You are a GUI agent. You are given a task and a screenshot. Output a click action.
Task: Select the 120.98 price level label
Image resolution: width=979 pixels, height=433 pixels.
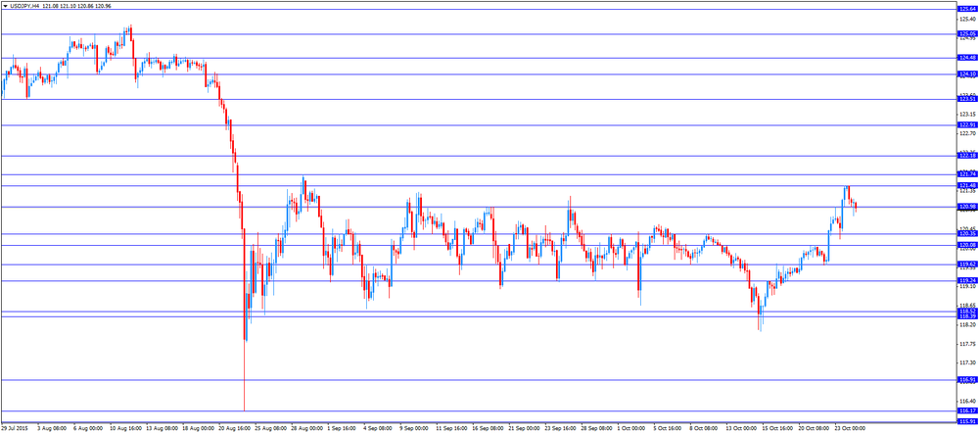[x=967, y=207]
